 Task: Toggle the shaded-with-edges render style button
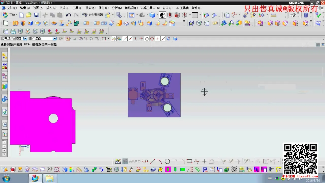(x=152, y=15)
